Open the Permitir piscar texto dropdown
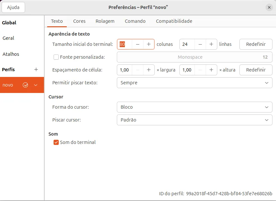Image resolution: width=276 pixels, height=201 pixels. (194, 83)
